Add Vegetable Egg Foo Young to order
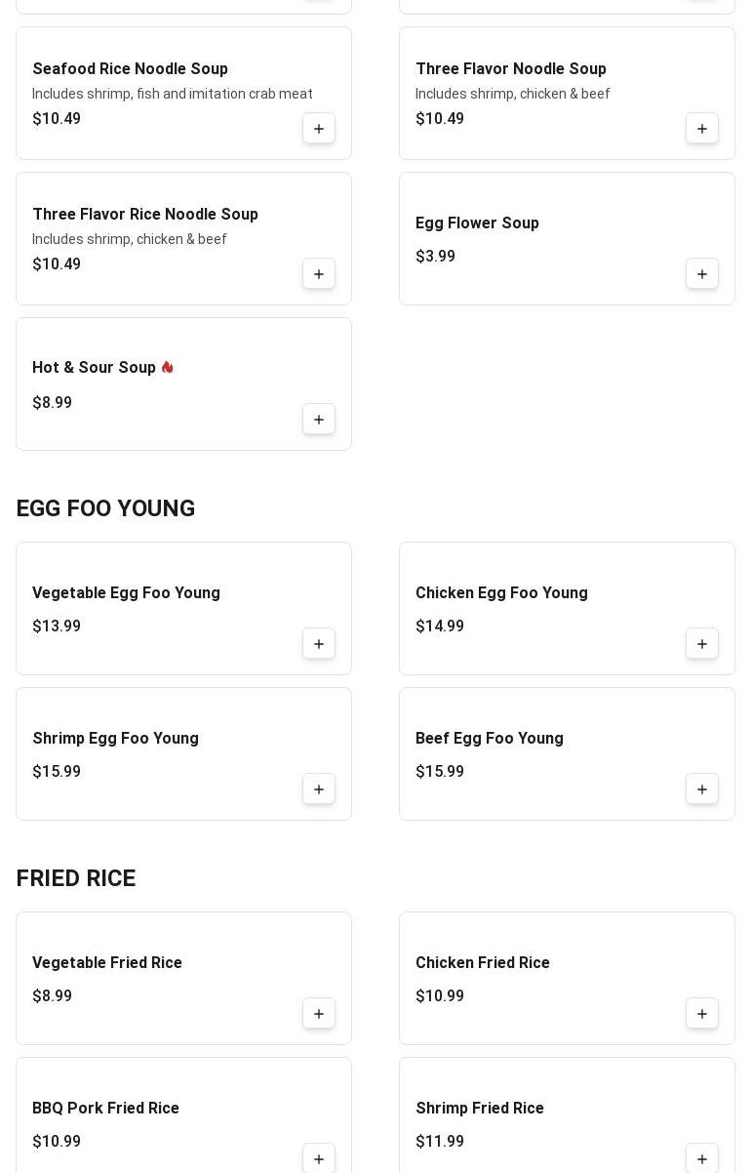 click(x=319, y=644)
